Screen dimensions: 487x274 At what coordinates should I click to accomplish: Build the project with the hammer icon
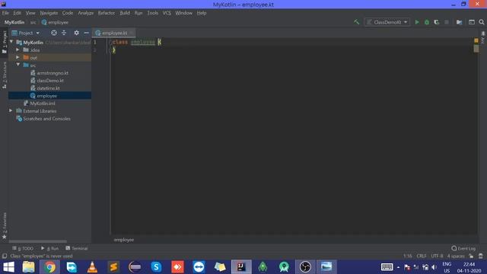[x=357, y=22]
